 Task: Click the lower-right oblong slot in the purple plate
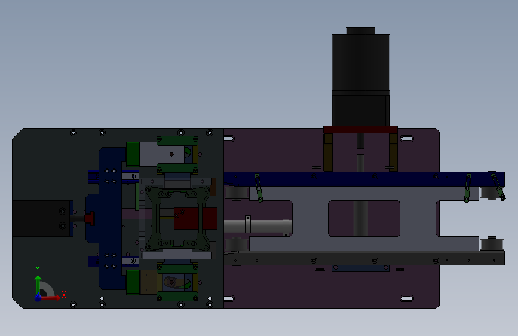(x=407, y=298)
